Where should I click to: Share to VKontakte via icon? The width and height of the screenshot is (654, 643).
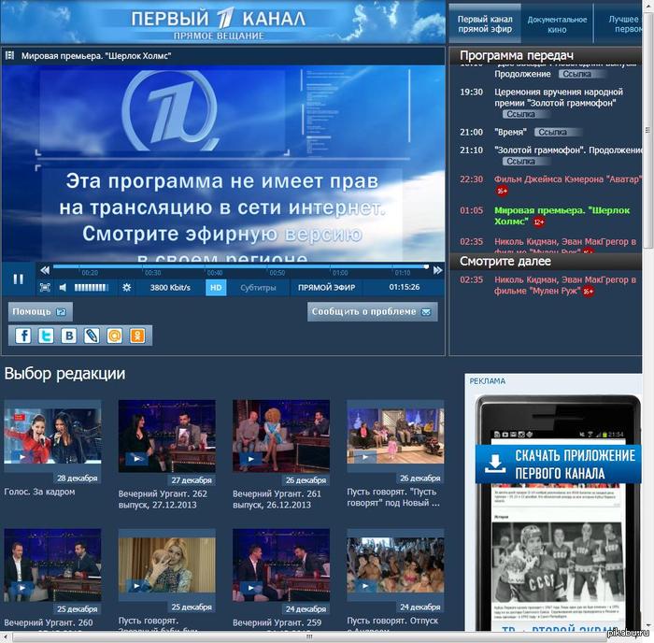68,336
